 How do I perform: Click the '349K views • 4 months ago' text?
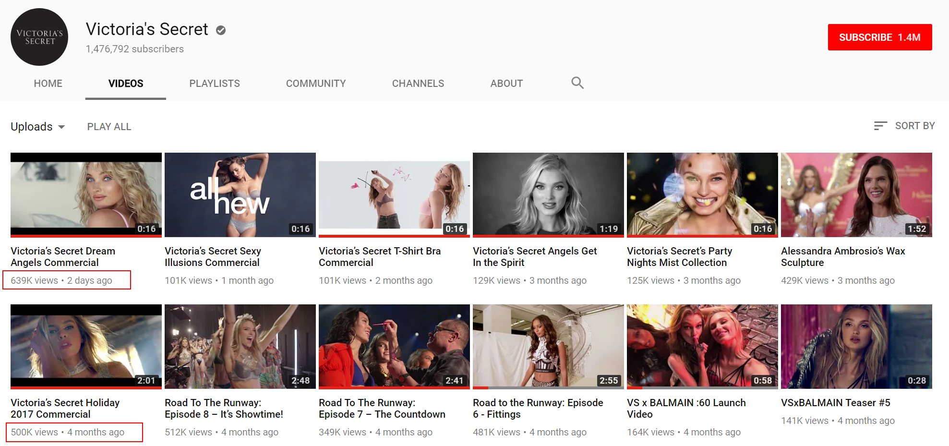pyautogui.click(x=375, y=432)
